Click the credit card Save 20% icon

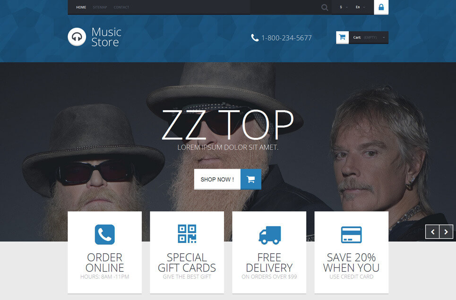pos(351,235)
